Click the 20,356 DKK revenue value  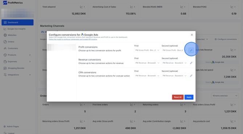[229, 57]
